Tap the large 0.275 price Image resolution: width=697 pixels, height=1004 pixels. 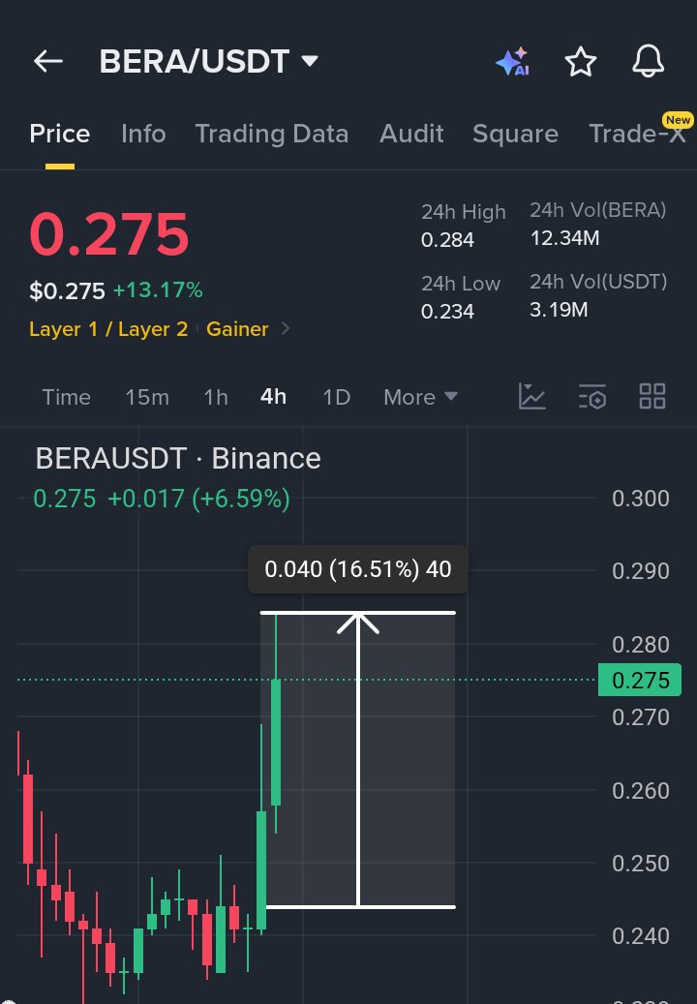coord(109,234)
